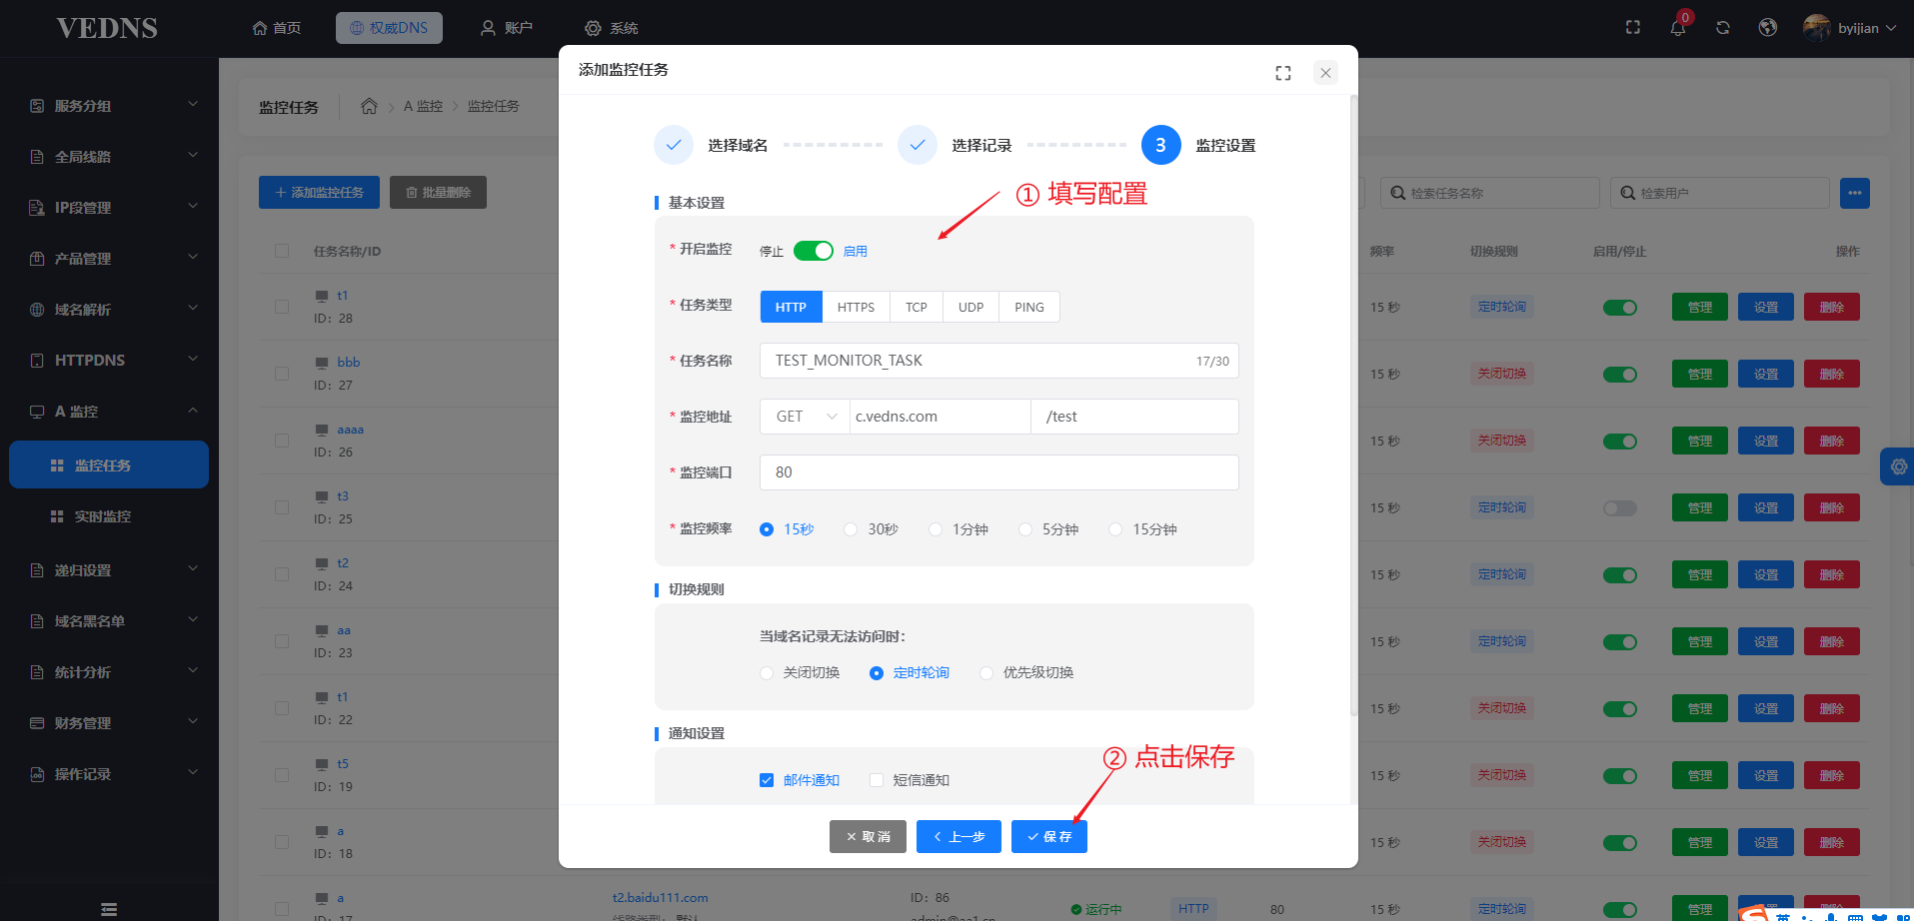
Task: Switch task type to PING
Action: [x=1029, y=307]
